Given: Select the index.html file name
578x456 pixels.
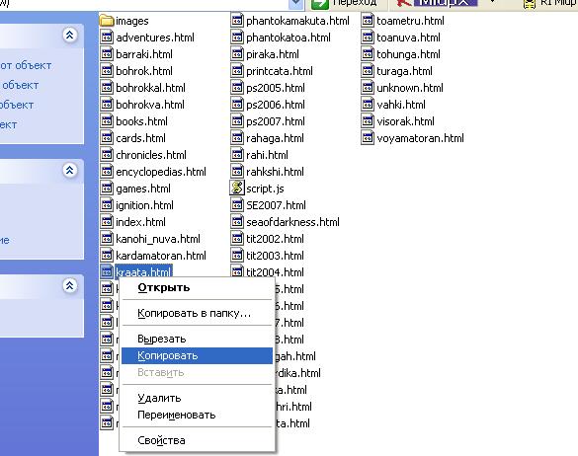Looking at the screenshot, I should pyautogui.click(x=140, y=222).
